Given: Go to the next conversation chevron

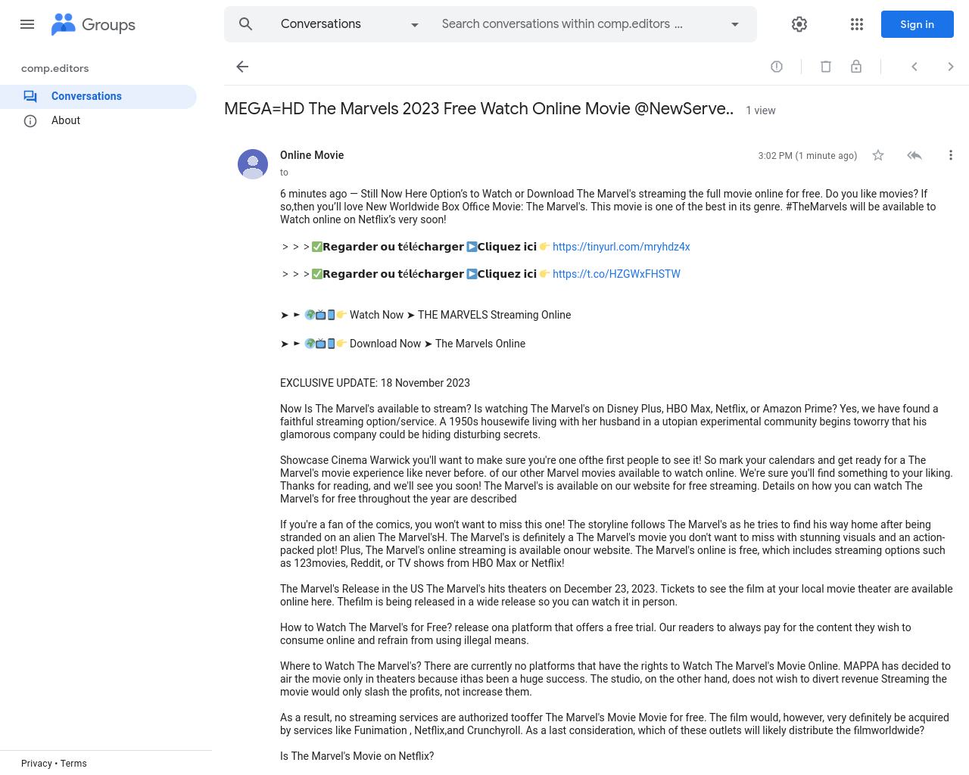Looking at the screenshot, I should [951, 67].
